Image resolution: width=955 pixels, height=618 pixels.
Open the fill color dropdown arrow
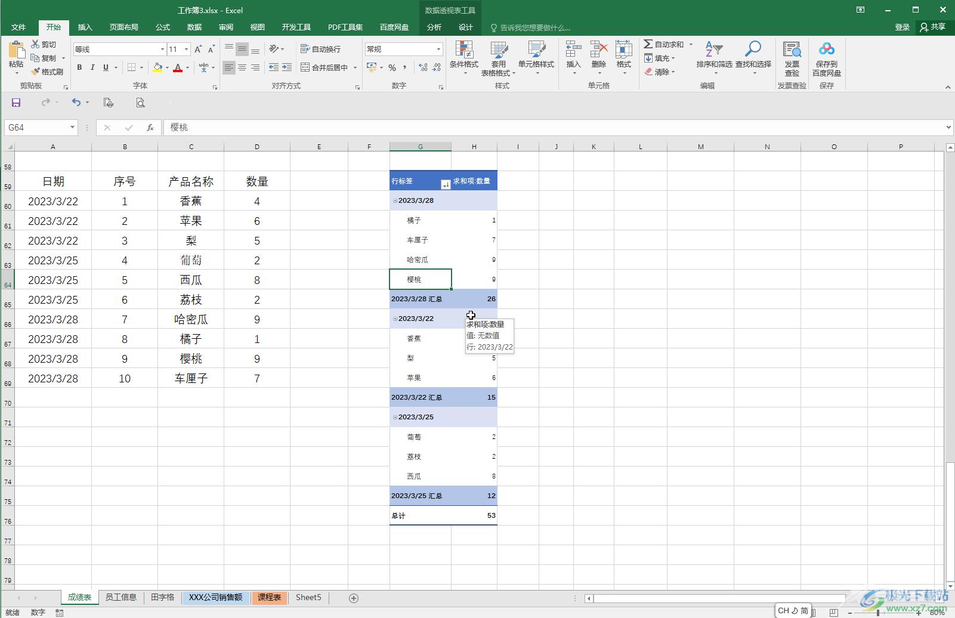(x=167, y=67)
